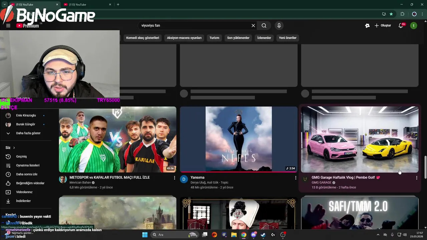
Task: Open the Mevtcan Bahav channel avatar
Action: coord(63,179)
